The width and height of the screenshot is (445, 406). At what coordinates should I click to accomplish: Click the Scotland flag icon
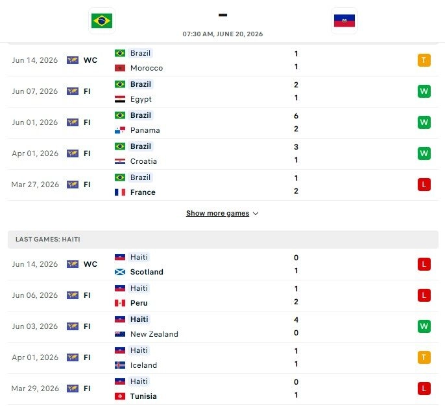tap(120, 272)
